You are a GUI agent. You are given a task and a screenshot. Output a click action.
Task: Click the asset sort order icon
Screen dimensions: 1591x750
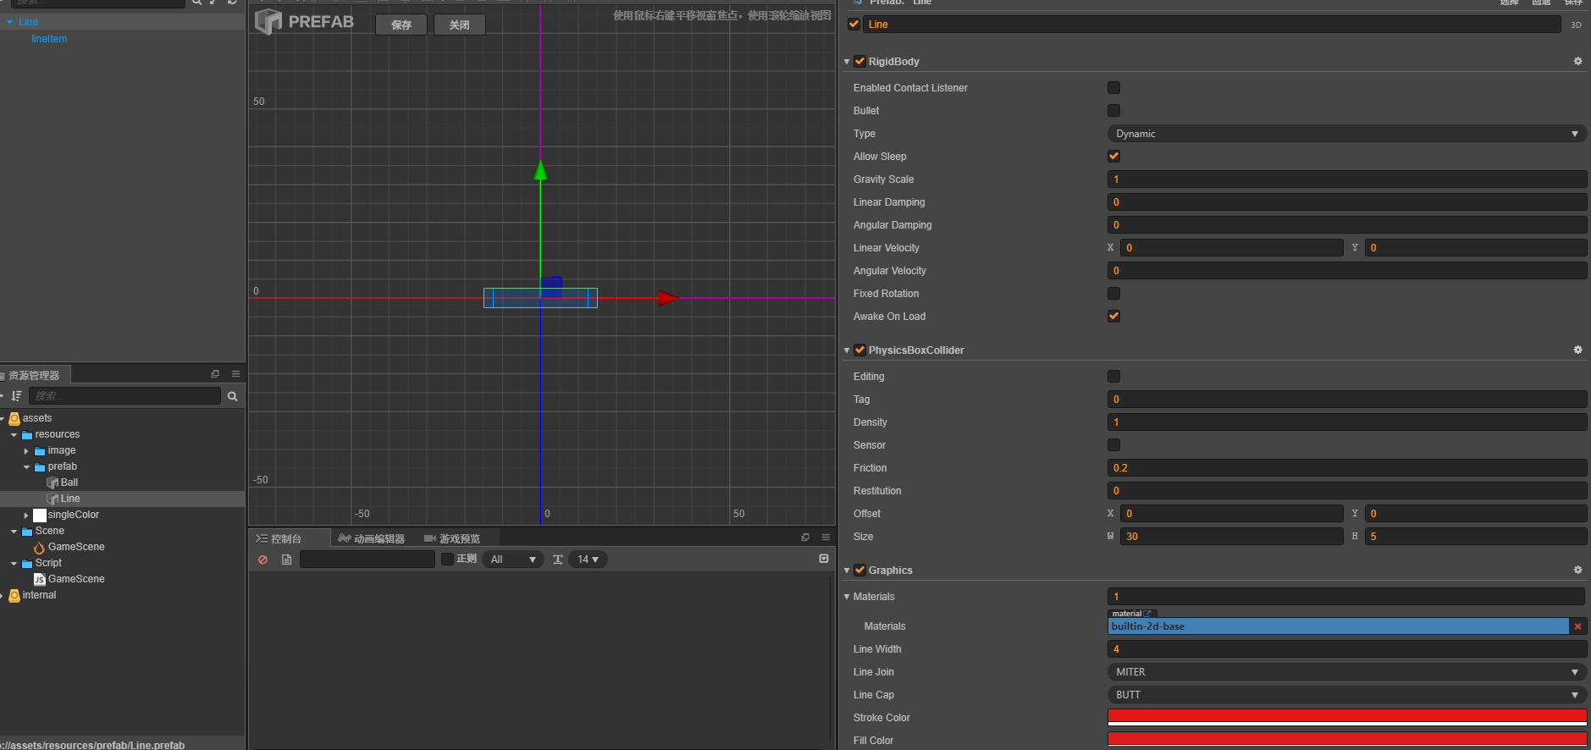click(16, 396)
